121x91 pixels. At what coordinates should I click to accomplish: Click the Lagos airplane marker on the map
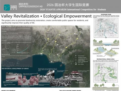pyautogui.click(x=41, y=54)
